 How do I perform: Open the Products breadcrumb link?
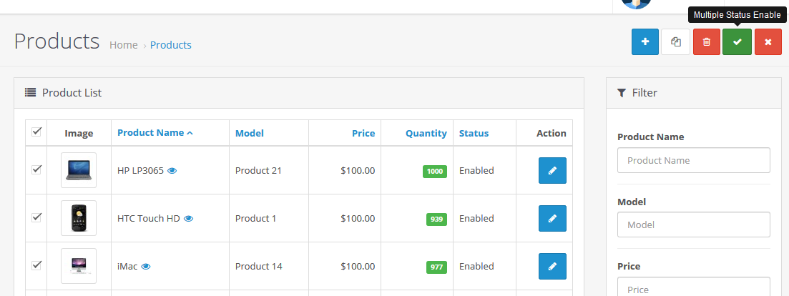pos(170,45)
